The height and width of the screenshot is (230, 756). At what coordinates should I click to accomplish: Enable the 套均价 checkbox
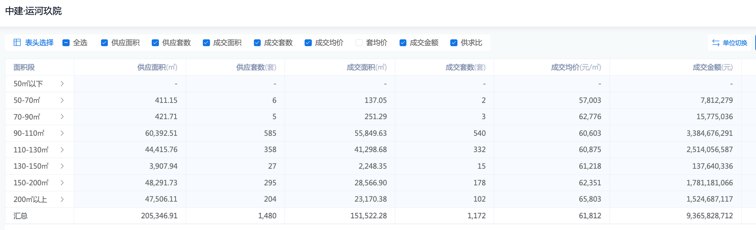(x=359, y=43)
